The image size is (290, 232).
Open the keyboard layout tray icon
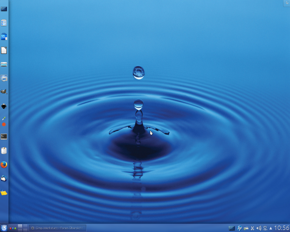246,228
